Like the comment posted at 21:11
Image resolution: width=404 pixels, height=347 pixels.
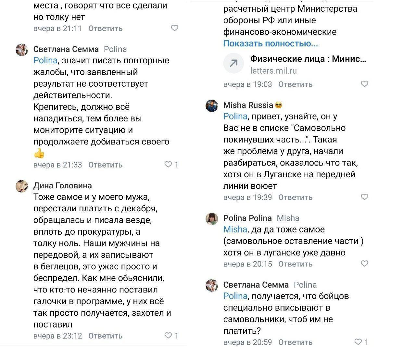[x=174, y=28]
